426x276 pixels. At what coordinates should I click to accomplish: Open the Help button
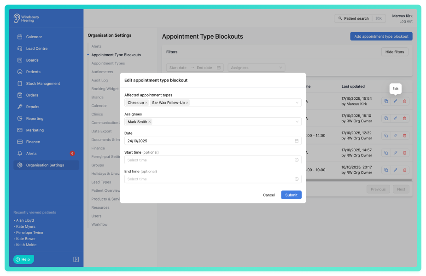pos(23,259)
